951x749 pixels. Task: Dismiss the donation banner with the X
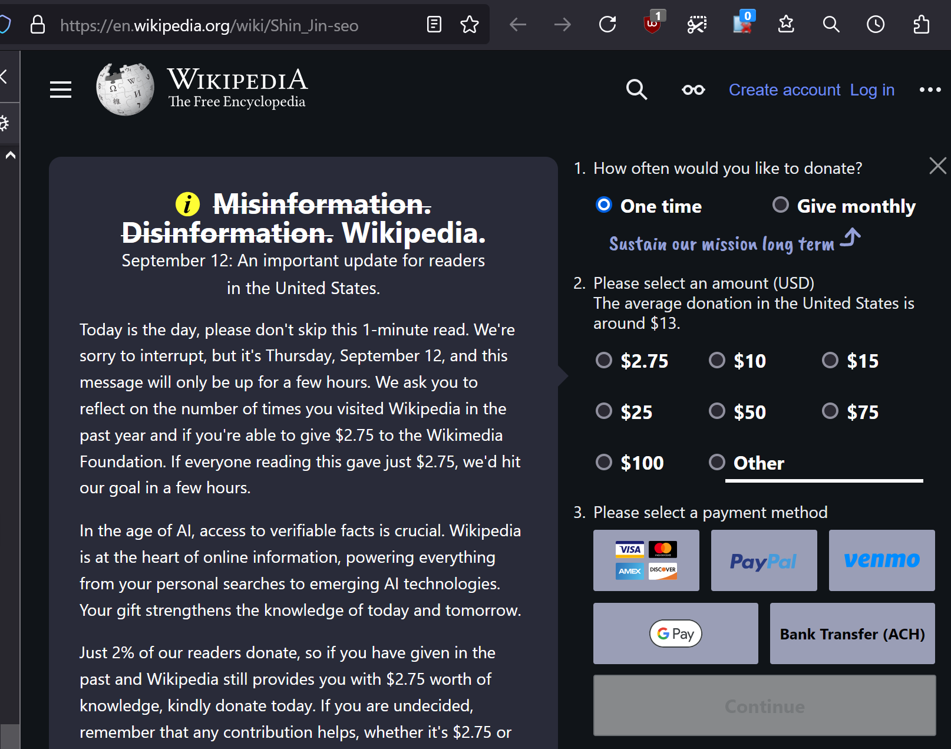click(937, 166)
